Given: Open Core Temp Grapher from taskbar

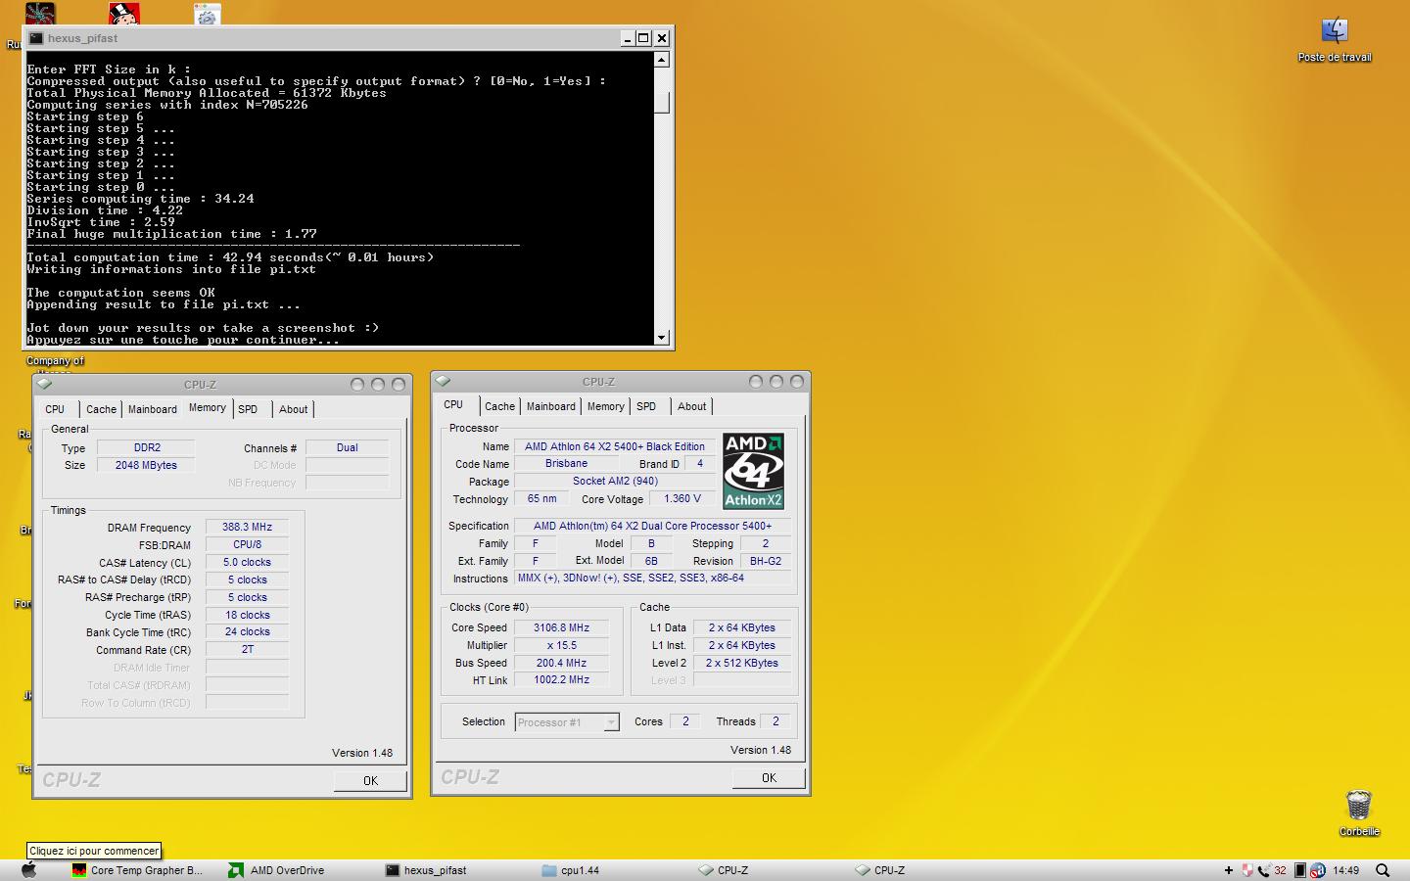Looking at the screenshot, I should (138, 870).
